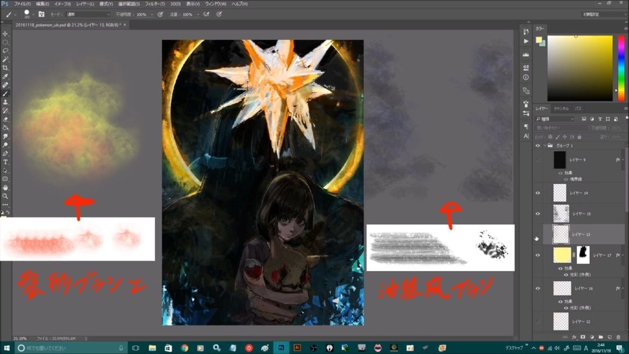
Task: Select the Type tool
Action: (5, 162)
